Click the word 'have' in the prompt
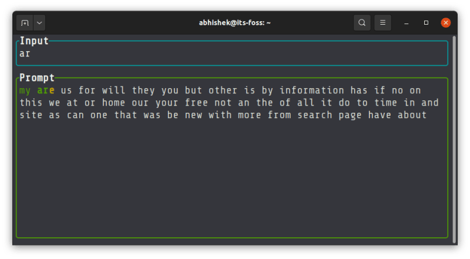This screenshot has height=259, width=470. 380,115
